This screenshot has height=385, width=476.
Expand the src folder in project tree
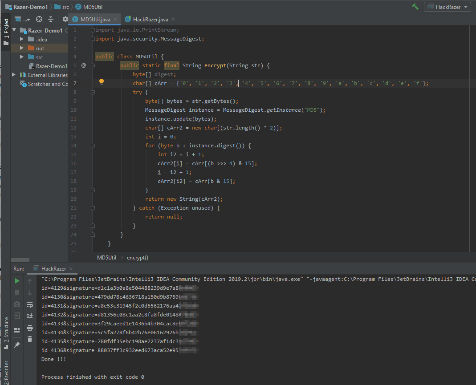click(x=21, y=57)
